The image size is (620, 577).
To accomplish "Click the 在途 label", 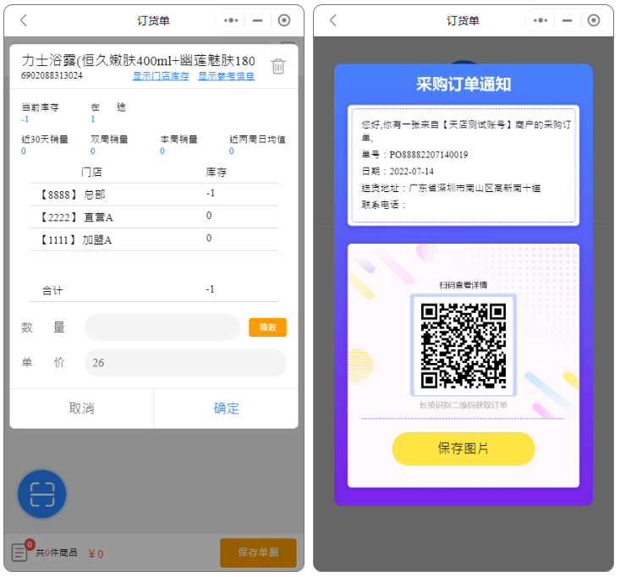I will [108, 107].
